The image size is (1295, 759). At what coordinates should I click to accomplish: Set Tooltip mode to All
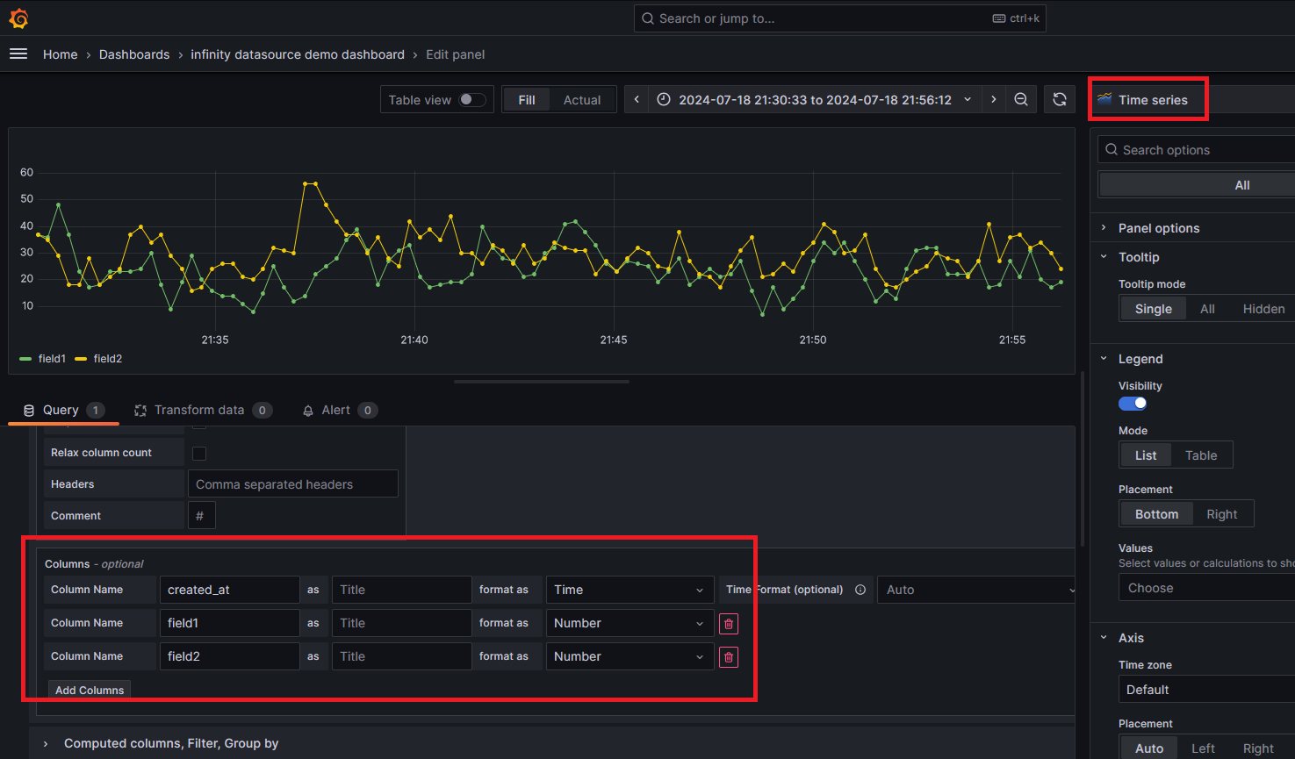tap(1207, 309)
